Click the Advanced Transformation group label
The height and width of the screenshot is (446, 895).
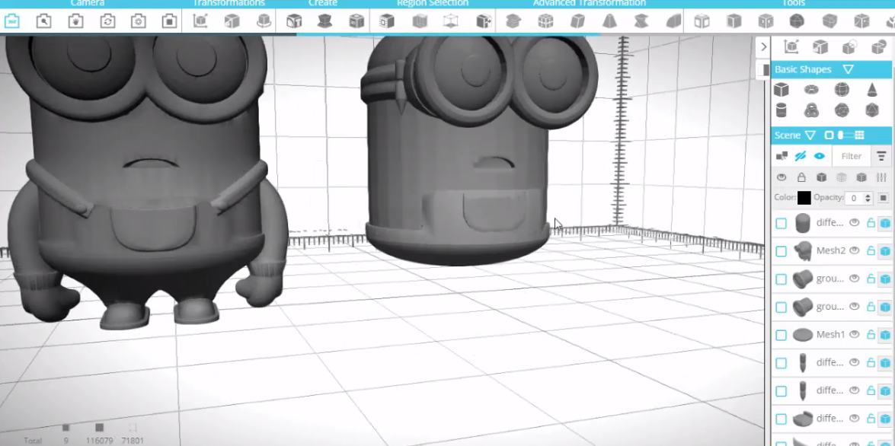(590, 3)
